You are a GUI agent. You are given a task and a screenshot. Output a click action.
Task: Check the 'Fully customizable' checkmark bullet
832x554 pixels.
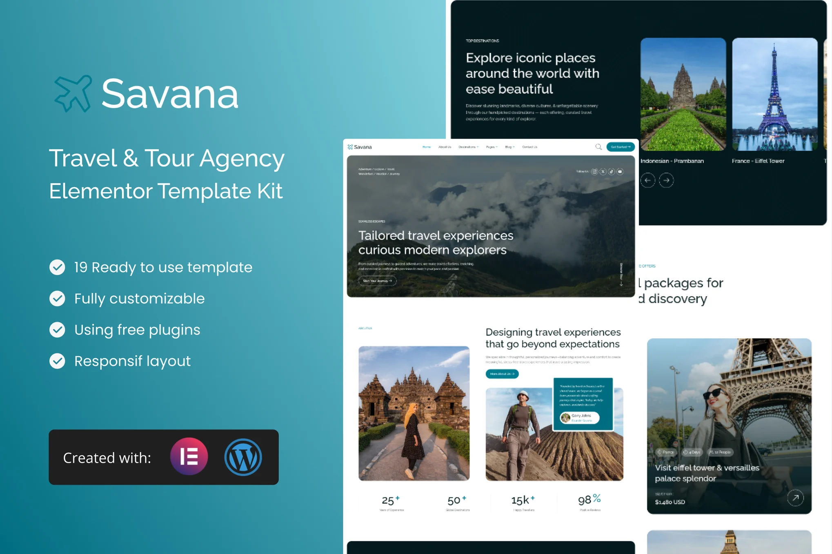pyautogui.click(x=58, y=299)
